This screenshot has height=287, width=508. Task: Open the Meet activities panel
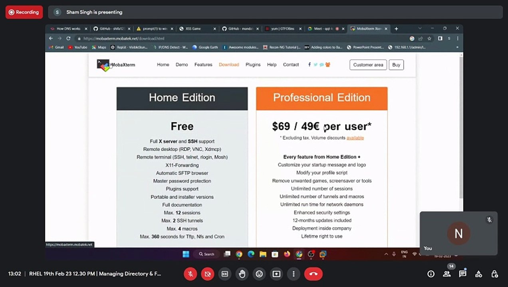pos(478,274)
